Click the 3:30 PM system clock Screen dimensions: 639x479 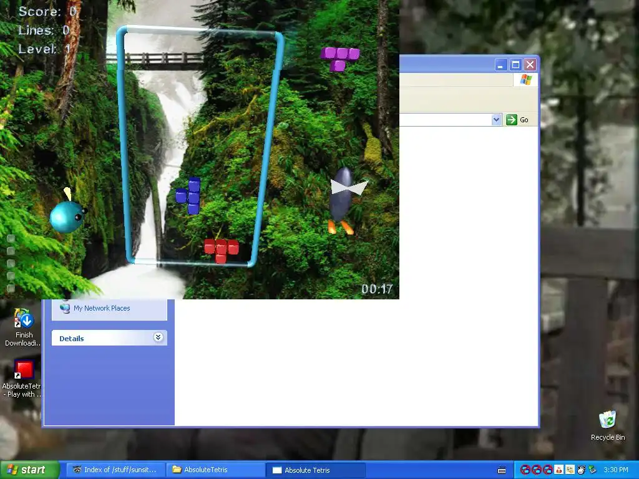tap(616, 470)
